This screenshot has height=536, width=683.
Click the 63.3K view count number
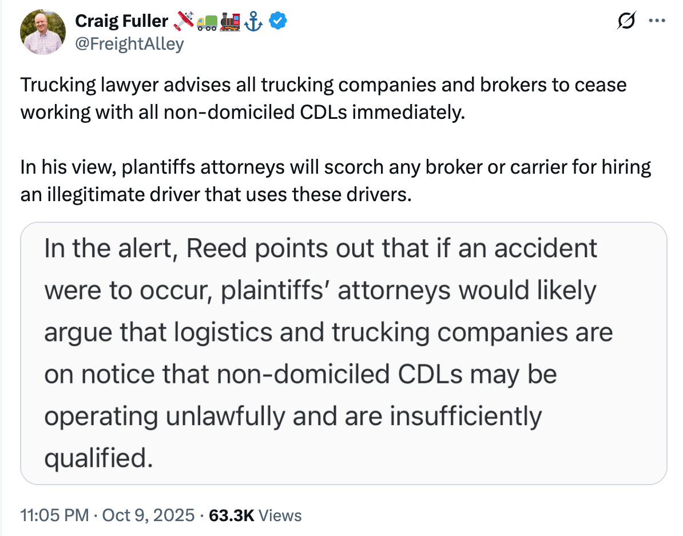(x=231, y=515)
